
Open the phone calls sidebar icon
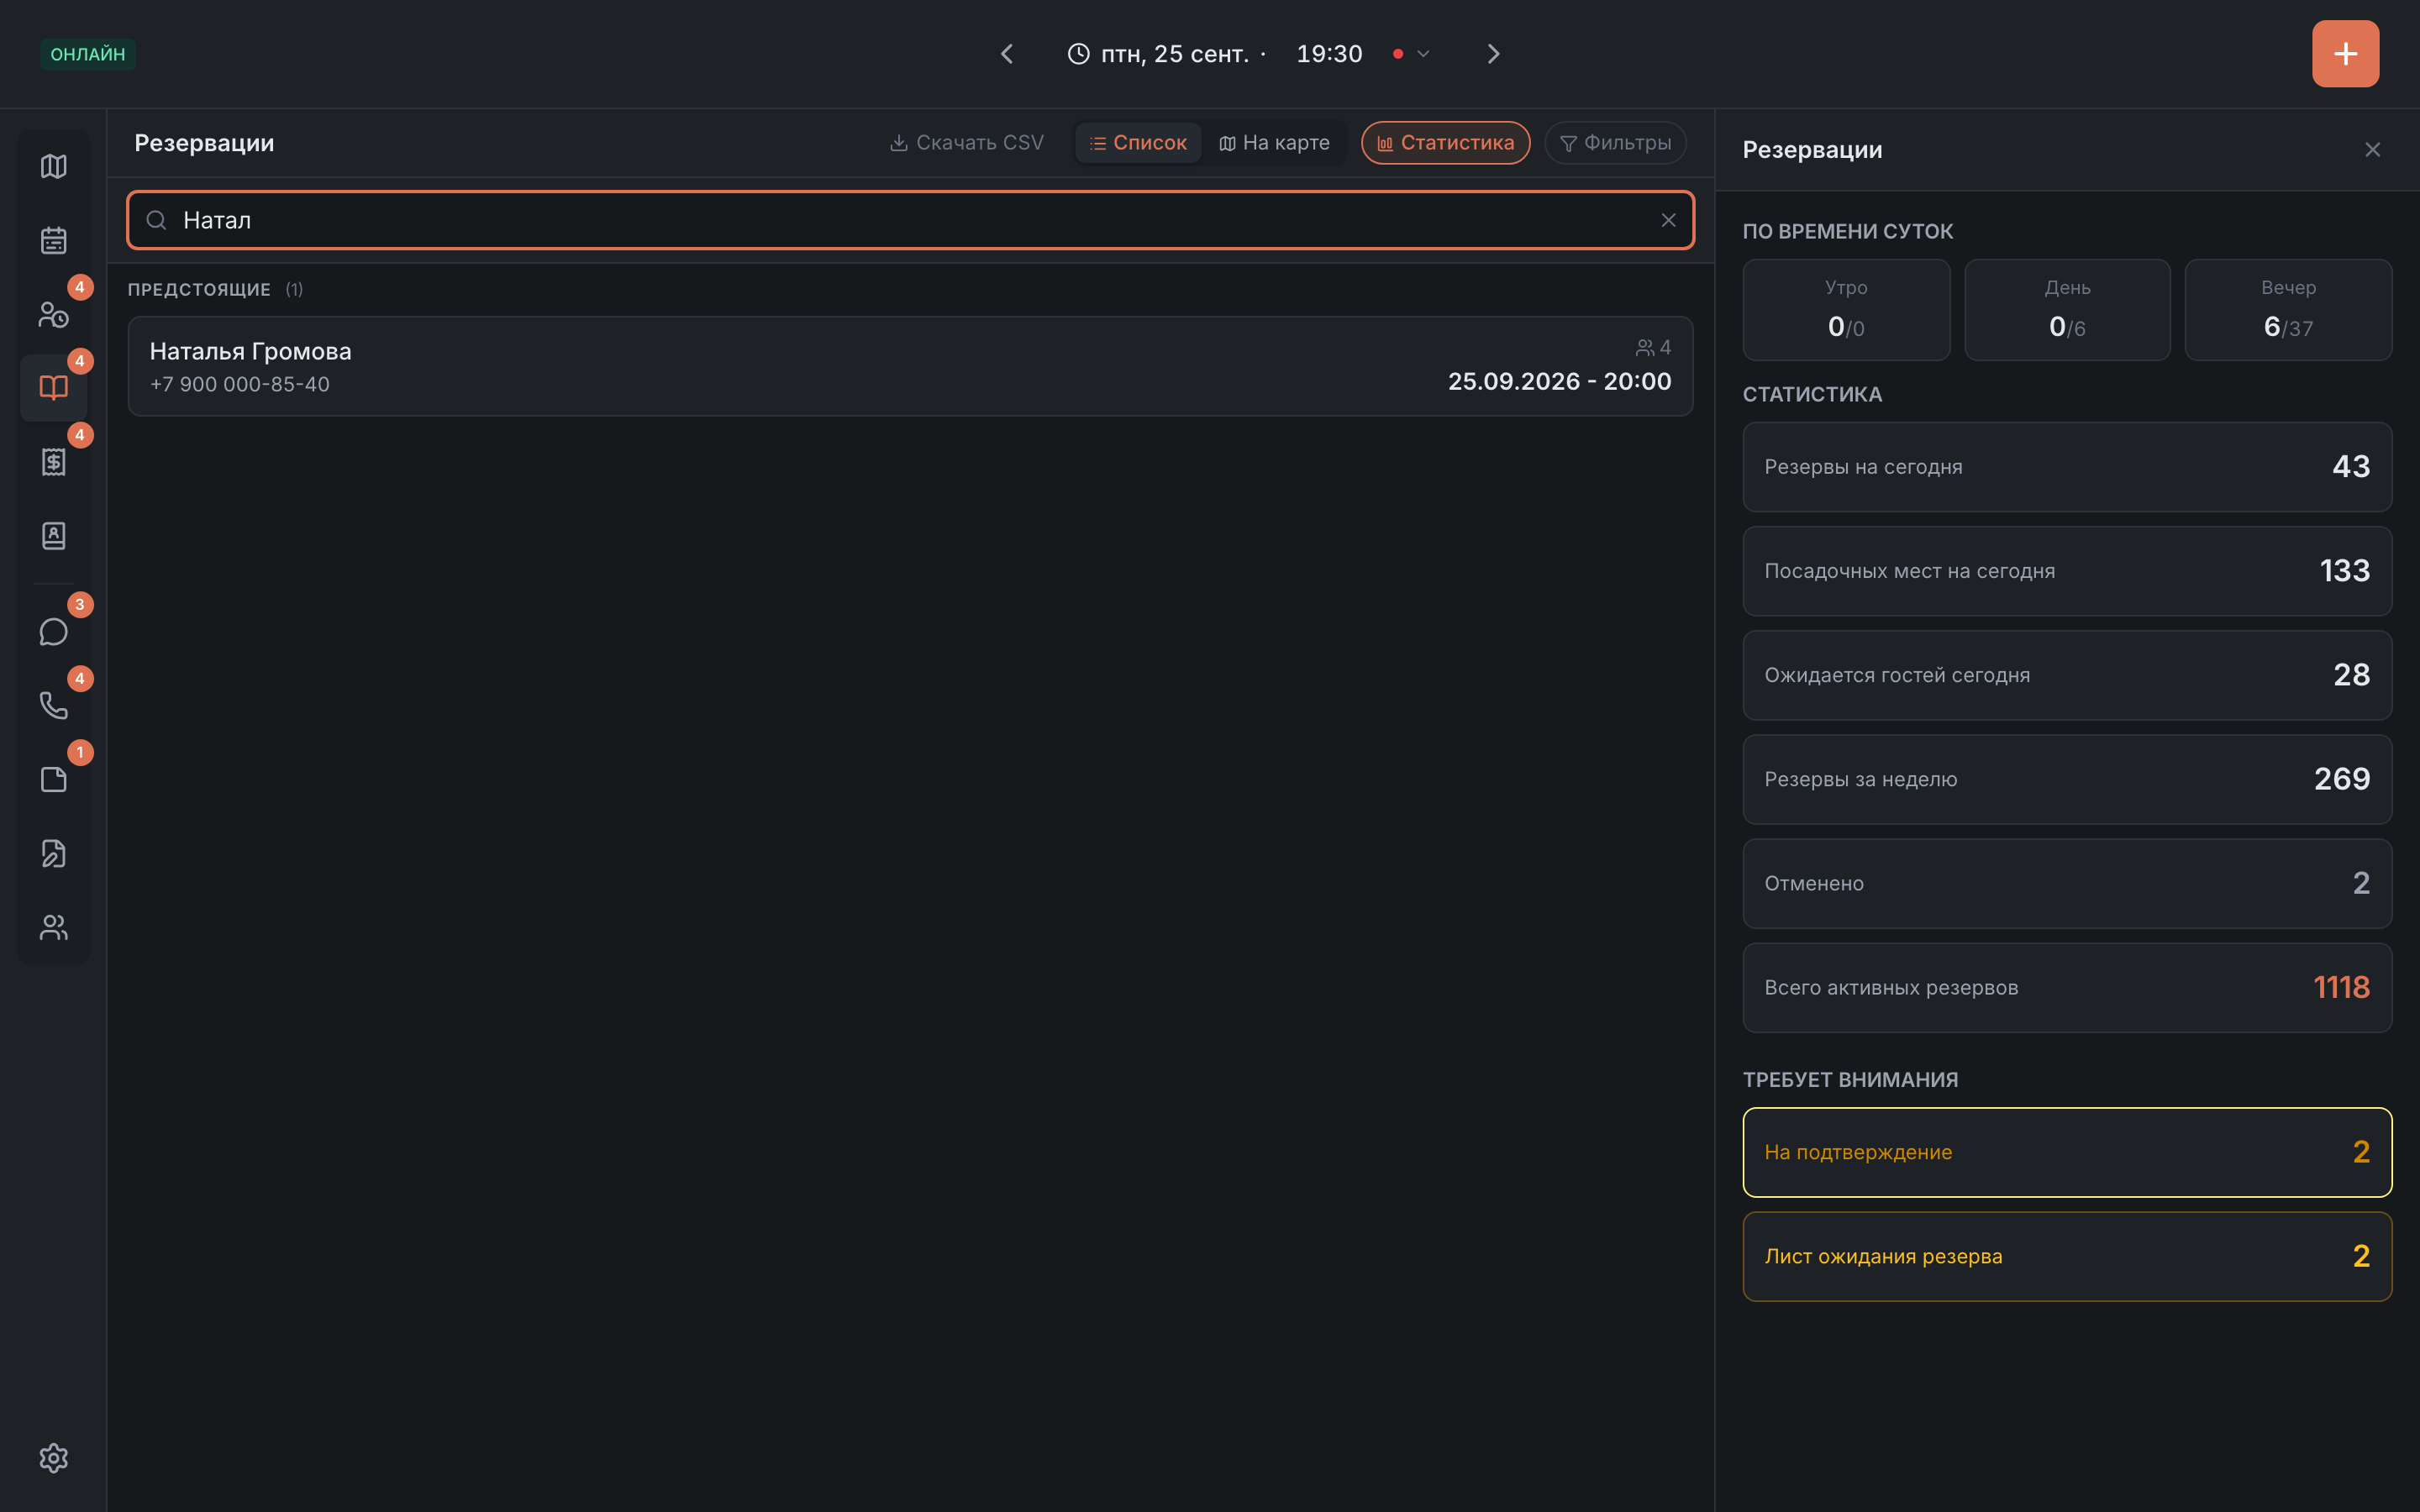(53, 706)
